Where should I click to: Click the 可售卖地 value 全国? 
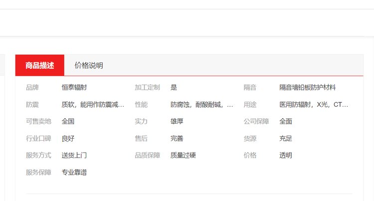68,121
